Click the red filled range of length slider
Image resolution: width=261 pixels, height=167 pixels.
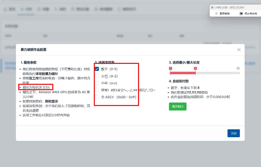click(183, 73)
